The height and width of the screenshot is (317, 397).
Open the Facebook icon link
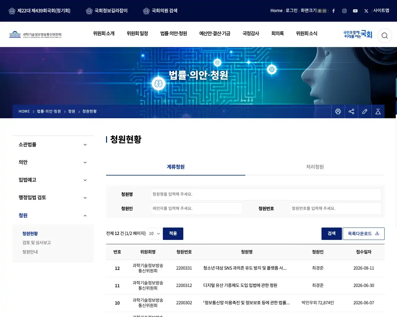pyautogui.click(x=333, y=11)
